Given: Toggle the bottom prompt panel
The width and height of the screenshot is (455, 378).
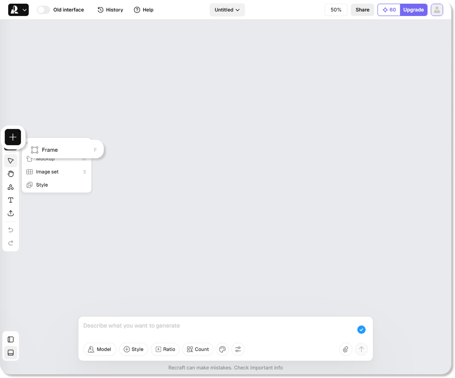Looking at the screenshot, I should 11,353.
